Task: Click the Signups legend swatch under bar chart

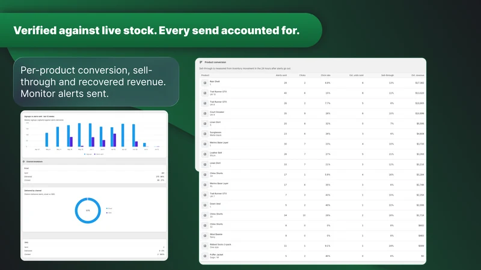Action: click(x=85, y=154)
